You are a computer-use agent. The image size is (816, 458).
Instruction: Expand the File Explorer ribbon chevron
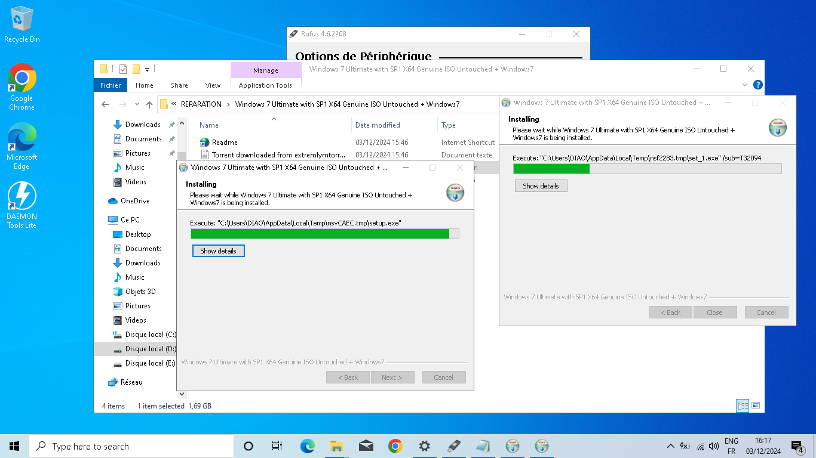745,85
